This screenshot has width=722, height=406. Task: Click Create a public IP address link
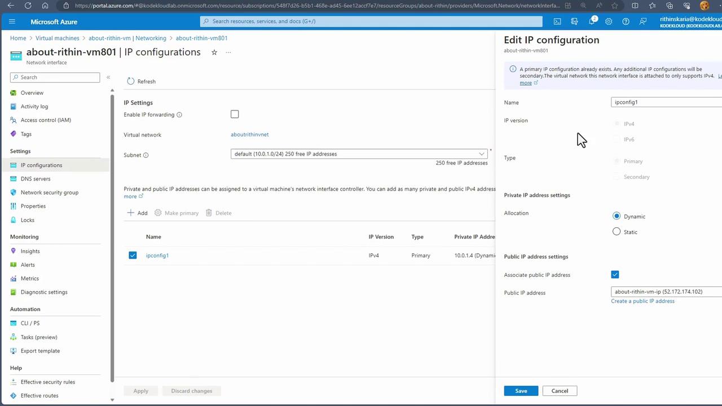(x=642, y=301)
